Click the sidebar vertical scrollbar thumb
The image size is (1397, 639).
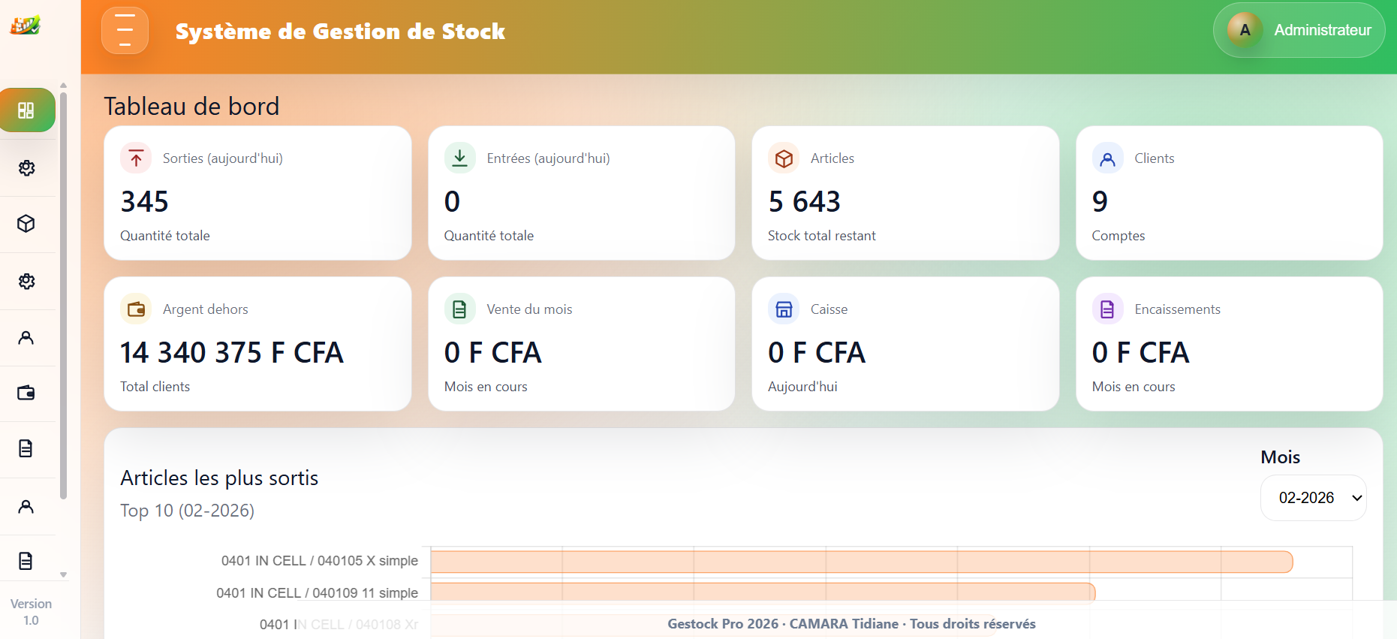pos(64,296)
